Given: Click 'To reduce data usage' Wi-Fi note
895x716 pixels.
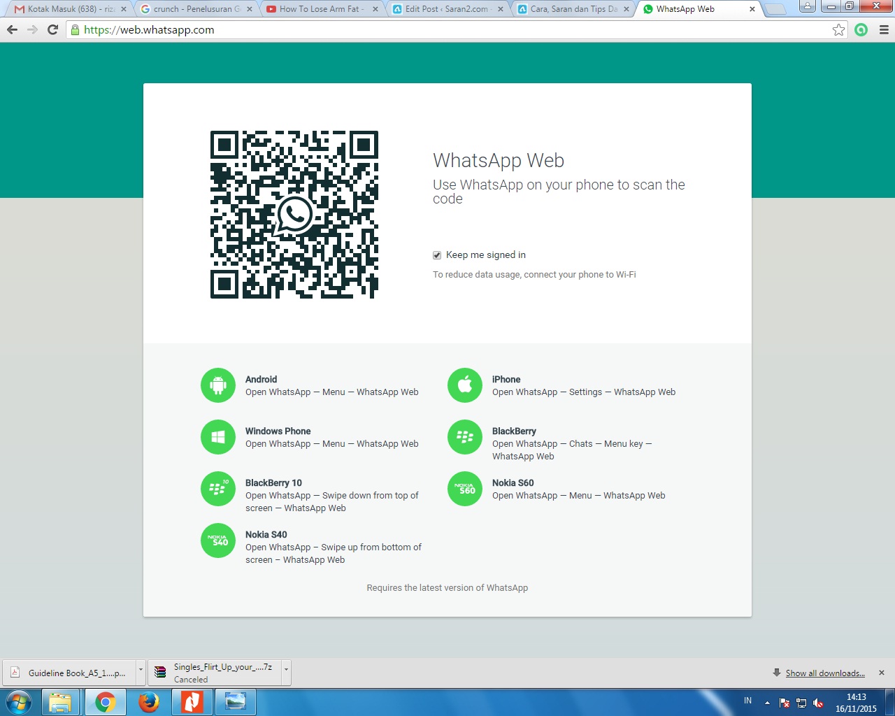Looking at the screenshot, I should click(x=534, y=275).
